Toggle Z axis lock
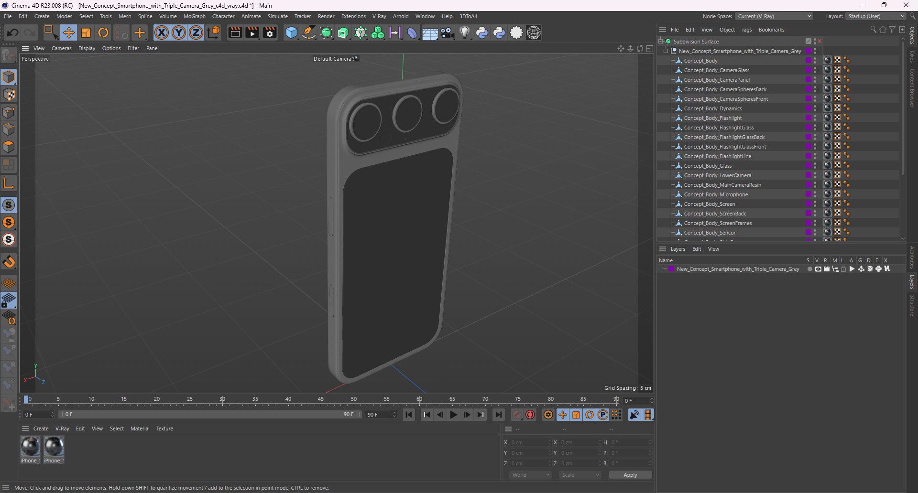 (196, 32)
